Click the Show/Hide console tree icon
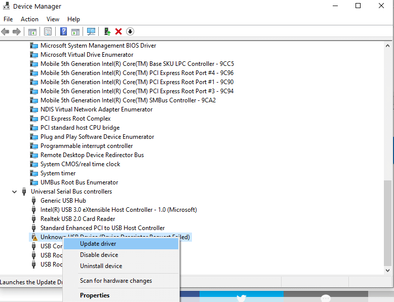The image size is (394, 302). (x=32, y=32)
